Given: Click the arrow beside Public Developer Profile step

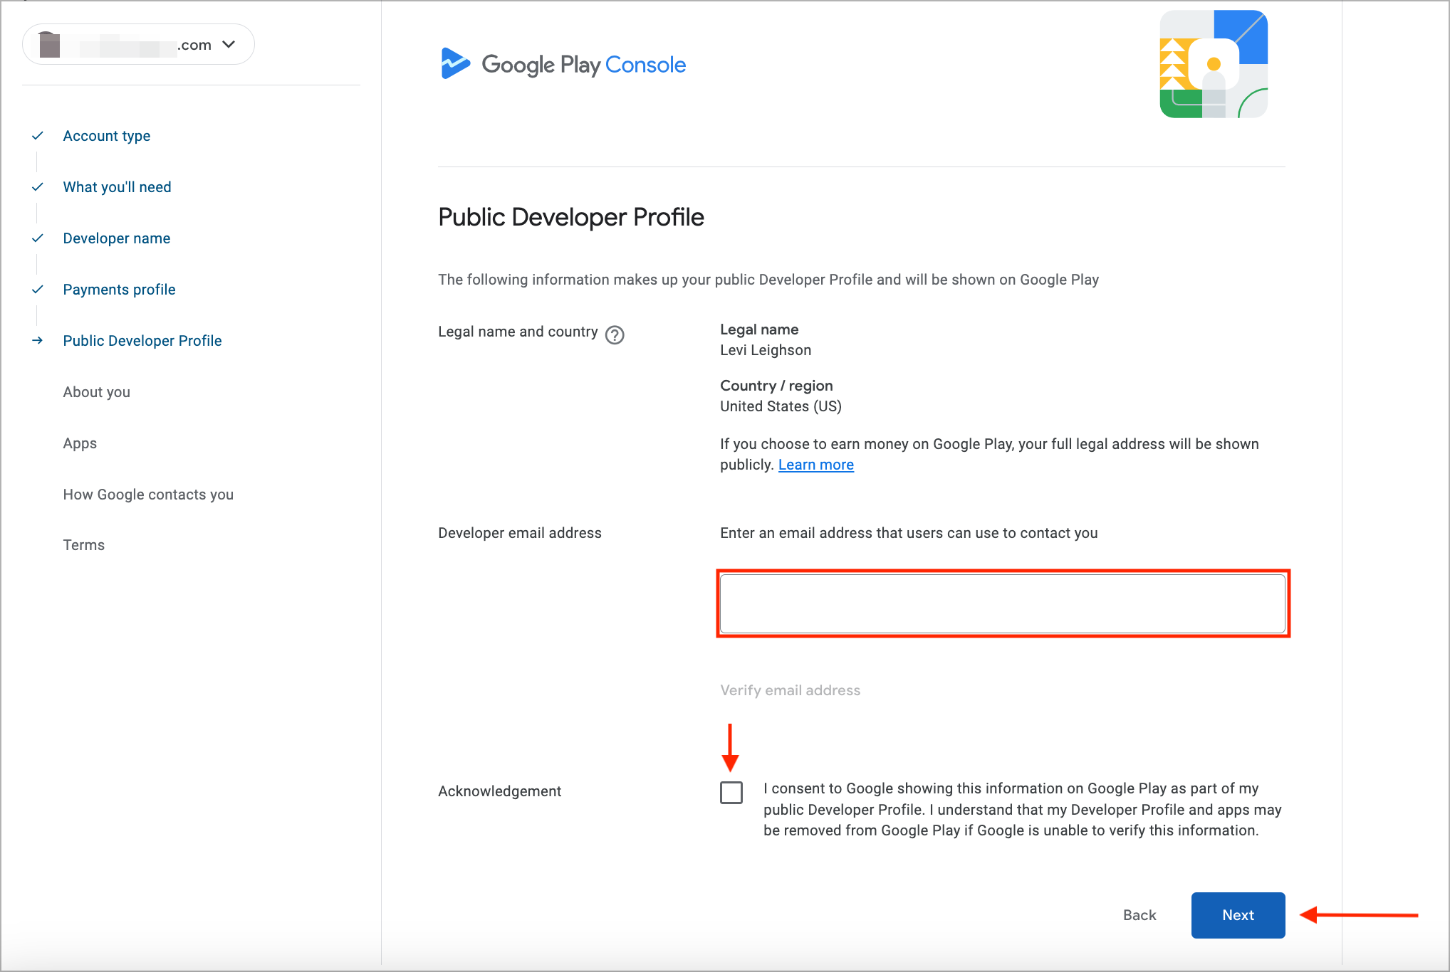Looking at the screenshot, I should click(38, 340).
